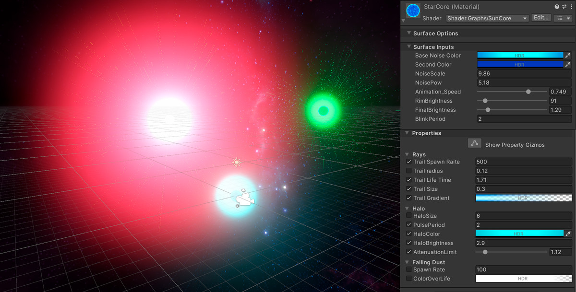The width and height of the screenshot is (576, 292).
Task: Click the Edit... shader button
Action: (541, 18)
